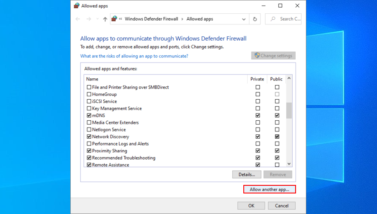This screenshot has height=214, width=377.
Task: Click the firewall icon in address bar
Action: [x=114, y=19]
